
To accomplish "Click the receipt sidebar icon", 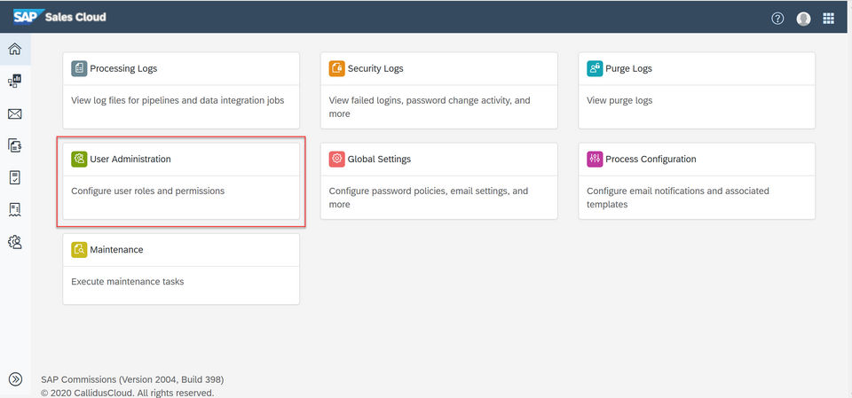I will pyautogui.click(x=15, y=209).
